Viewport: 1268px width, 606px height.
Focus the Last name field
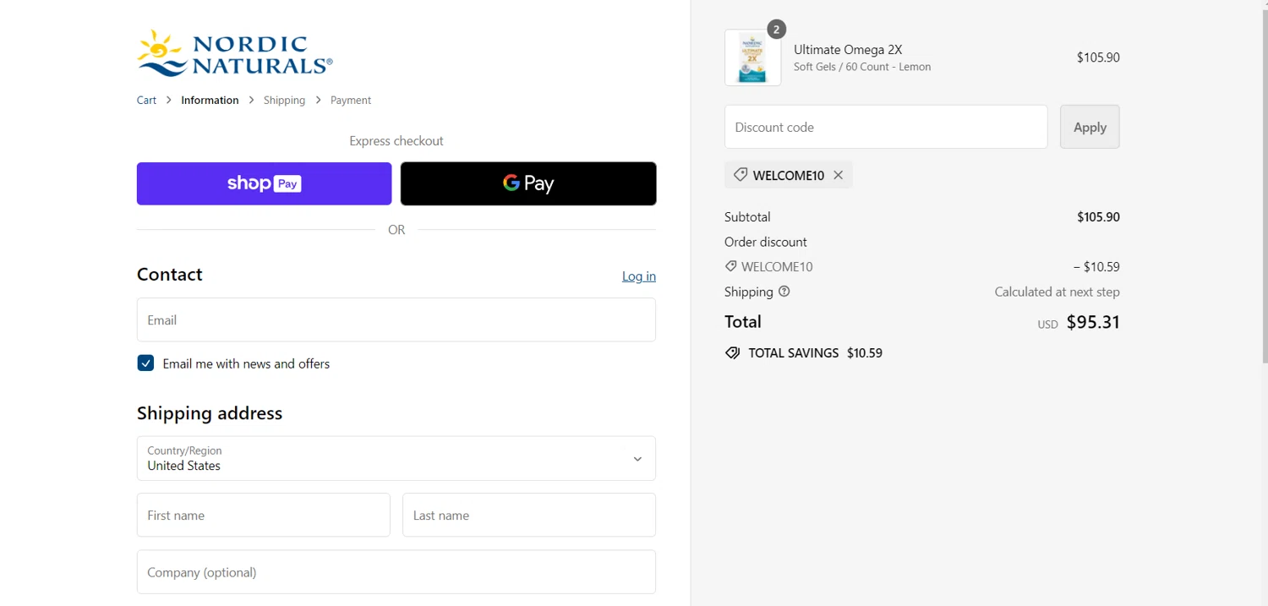529,515
